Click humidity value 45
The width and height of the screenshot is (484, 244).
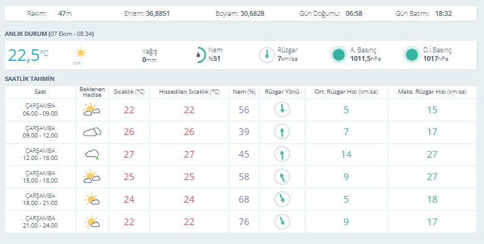pos(244,155)
